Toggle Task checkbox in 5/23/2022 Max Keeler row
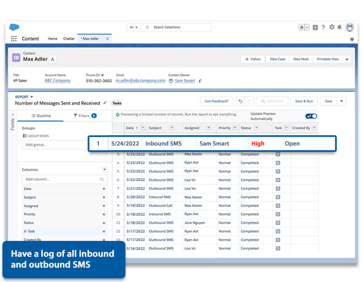The height and width of the screenshot is (282, 363). click(x=278, y=154)
